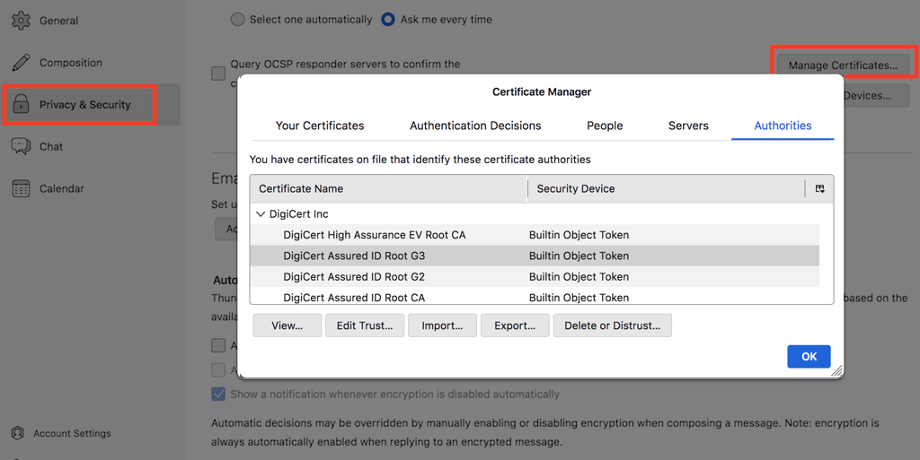This screenshot has width=920, height=460.
Task: Switch to the Your Certificates tab
Action: pos(320,126)
